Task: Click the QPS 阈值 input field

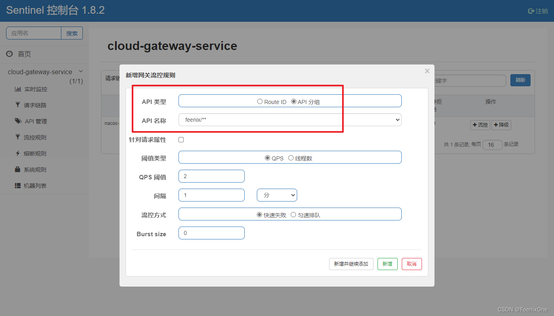Action: tap(212, 176)
